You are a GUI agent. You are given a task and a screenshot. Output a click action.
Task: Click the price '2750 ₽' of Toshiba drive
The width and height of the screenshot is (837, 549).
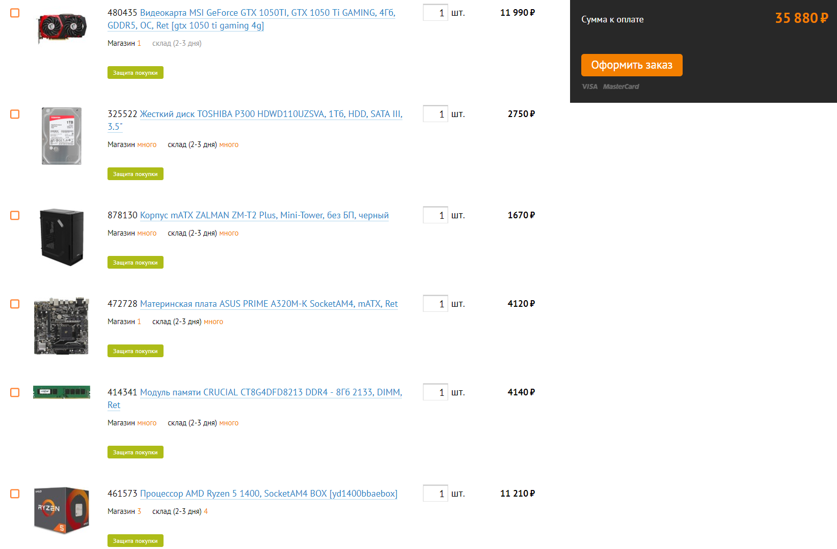pos(521,114)
